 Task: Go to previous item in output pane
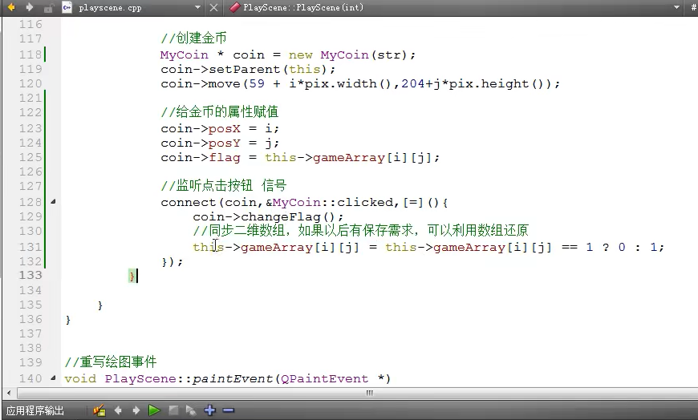click(118, 410)
